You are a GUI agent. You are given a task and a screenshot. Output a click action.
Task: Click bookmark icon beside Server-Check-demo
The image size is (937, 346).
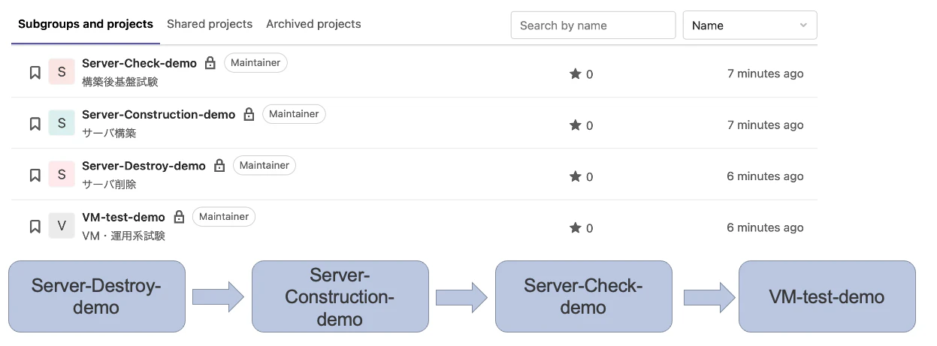[35, 73]
